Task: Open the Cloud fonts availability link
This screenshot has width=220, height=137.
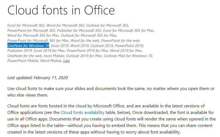Action: [82, 113]
